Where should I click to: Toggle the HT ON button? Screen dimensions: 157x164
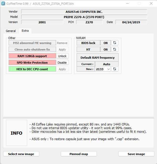[x=105, y=49]
